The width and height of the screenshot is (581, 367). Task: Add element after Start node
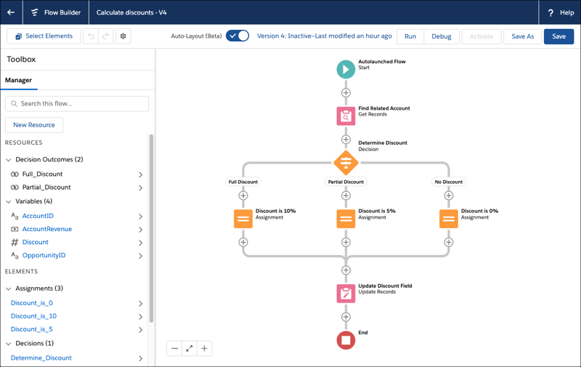click(x=346, y=93)
